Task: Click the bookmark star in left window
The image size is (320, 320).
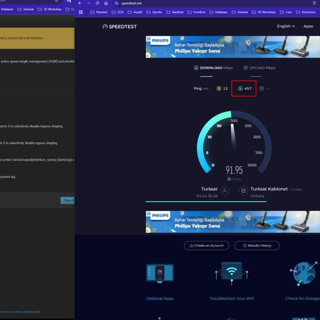Action: pos(57,1)
